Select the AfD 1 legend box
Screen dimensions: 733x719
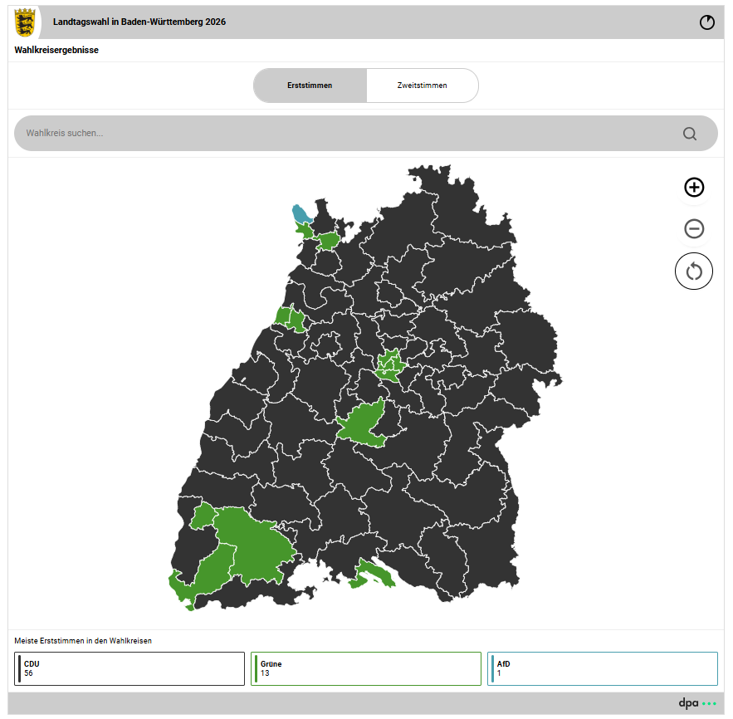[x=603, y=668]
